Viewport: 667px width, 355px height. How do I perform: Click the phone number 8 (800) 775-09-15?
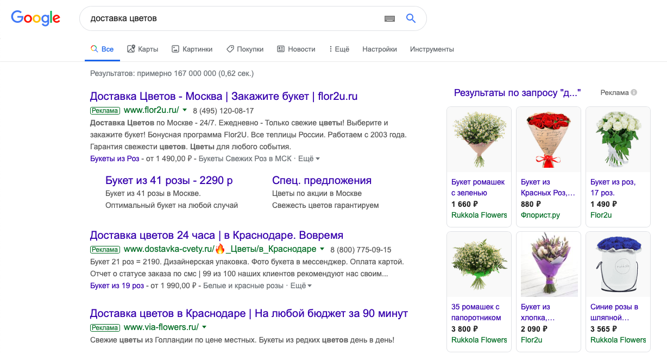pos(361,250)
